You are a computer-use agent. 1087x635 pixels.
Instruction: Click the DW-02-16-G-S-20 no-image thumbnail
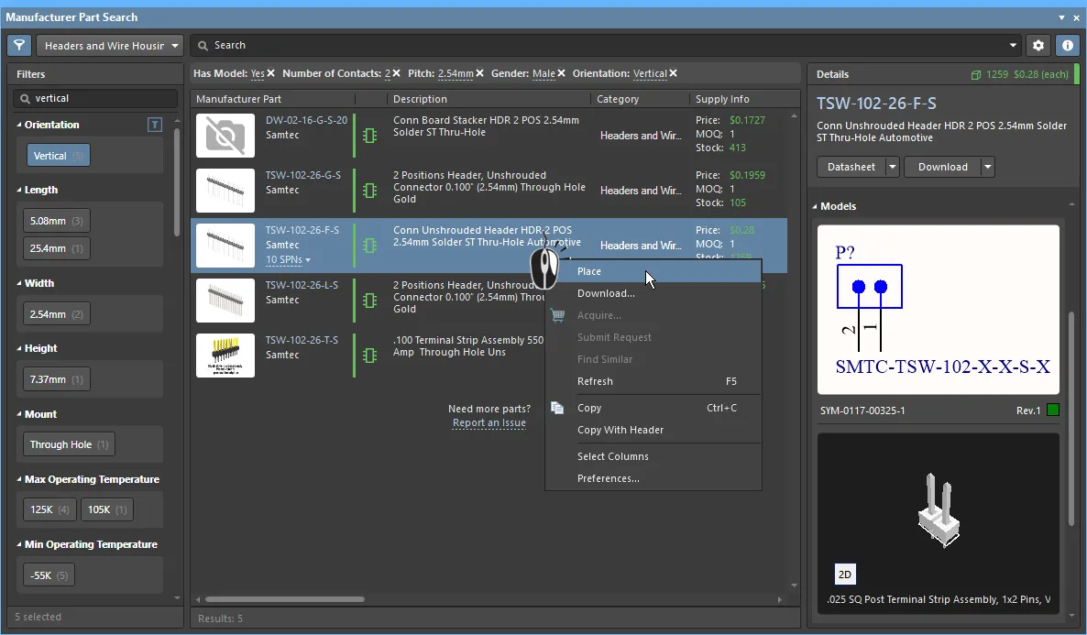(x=225, y=136)
